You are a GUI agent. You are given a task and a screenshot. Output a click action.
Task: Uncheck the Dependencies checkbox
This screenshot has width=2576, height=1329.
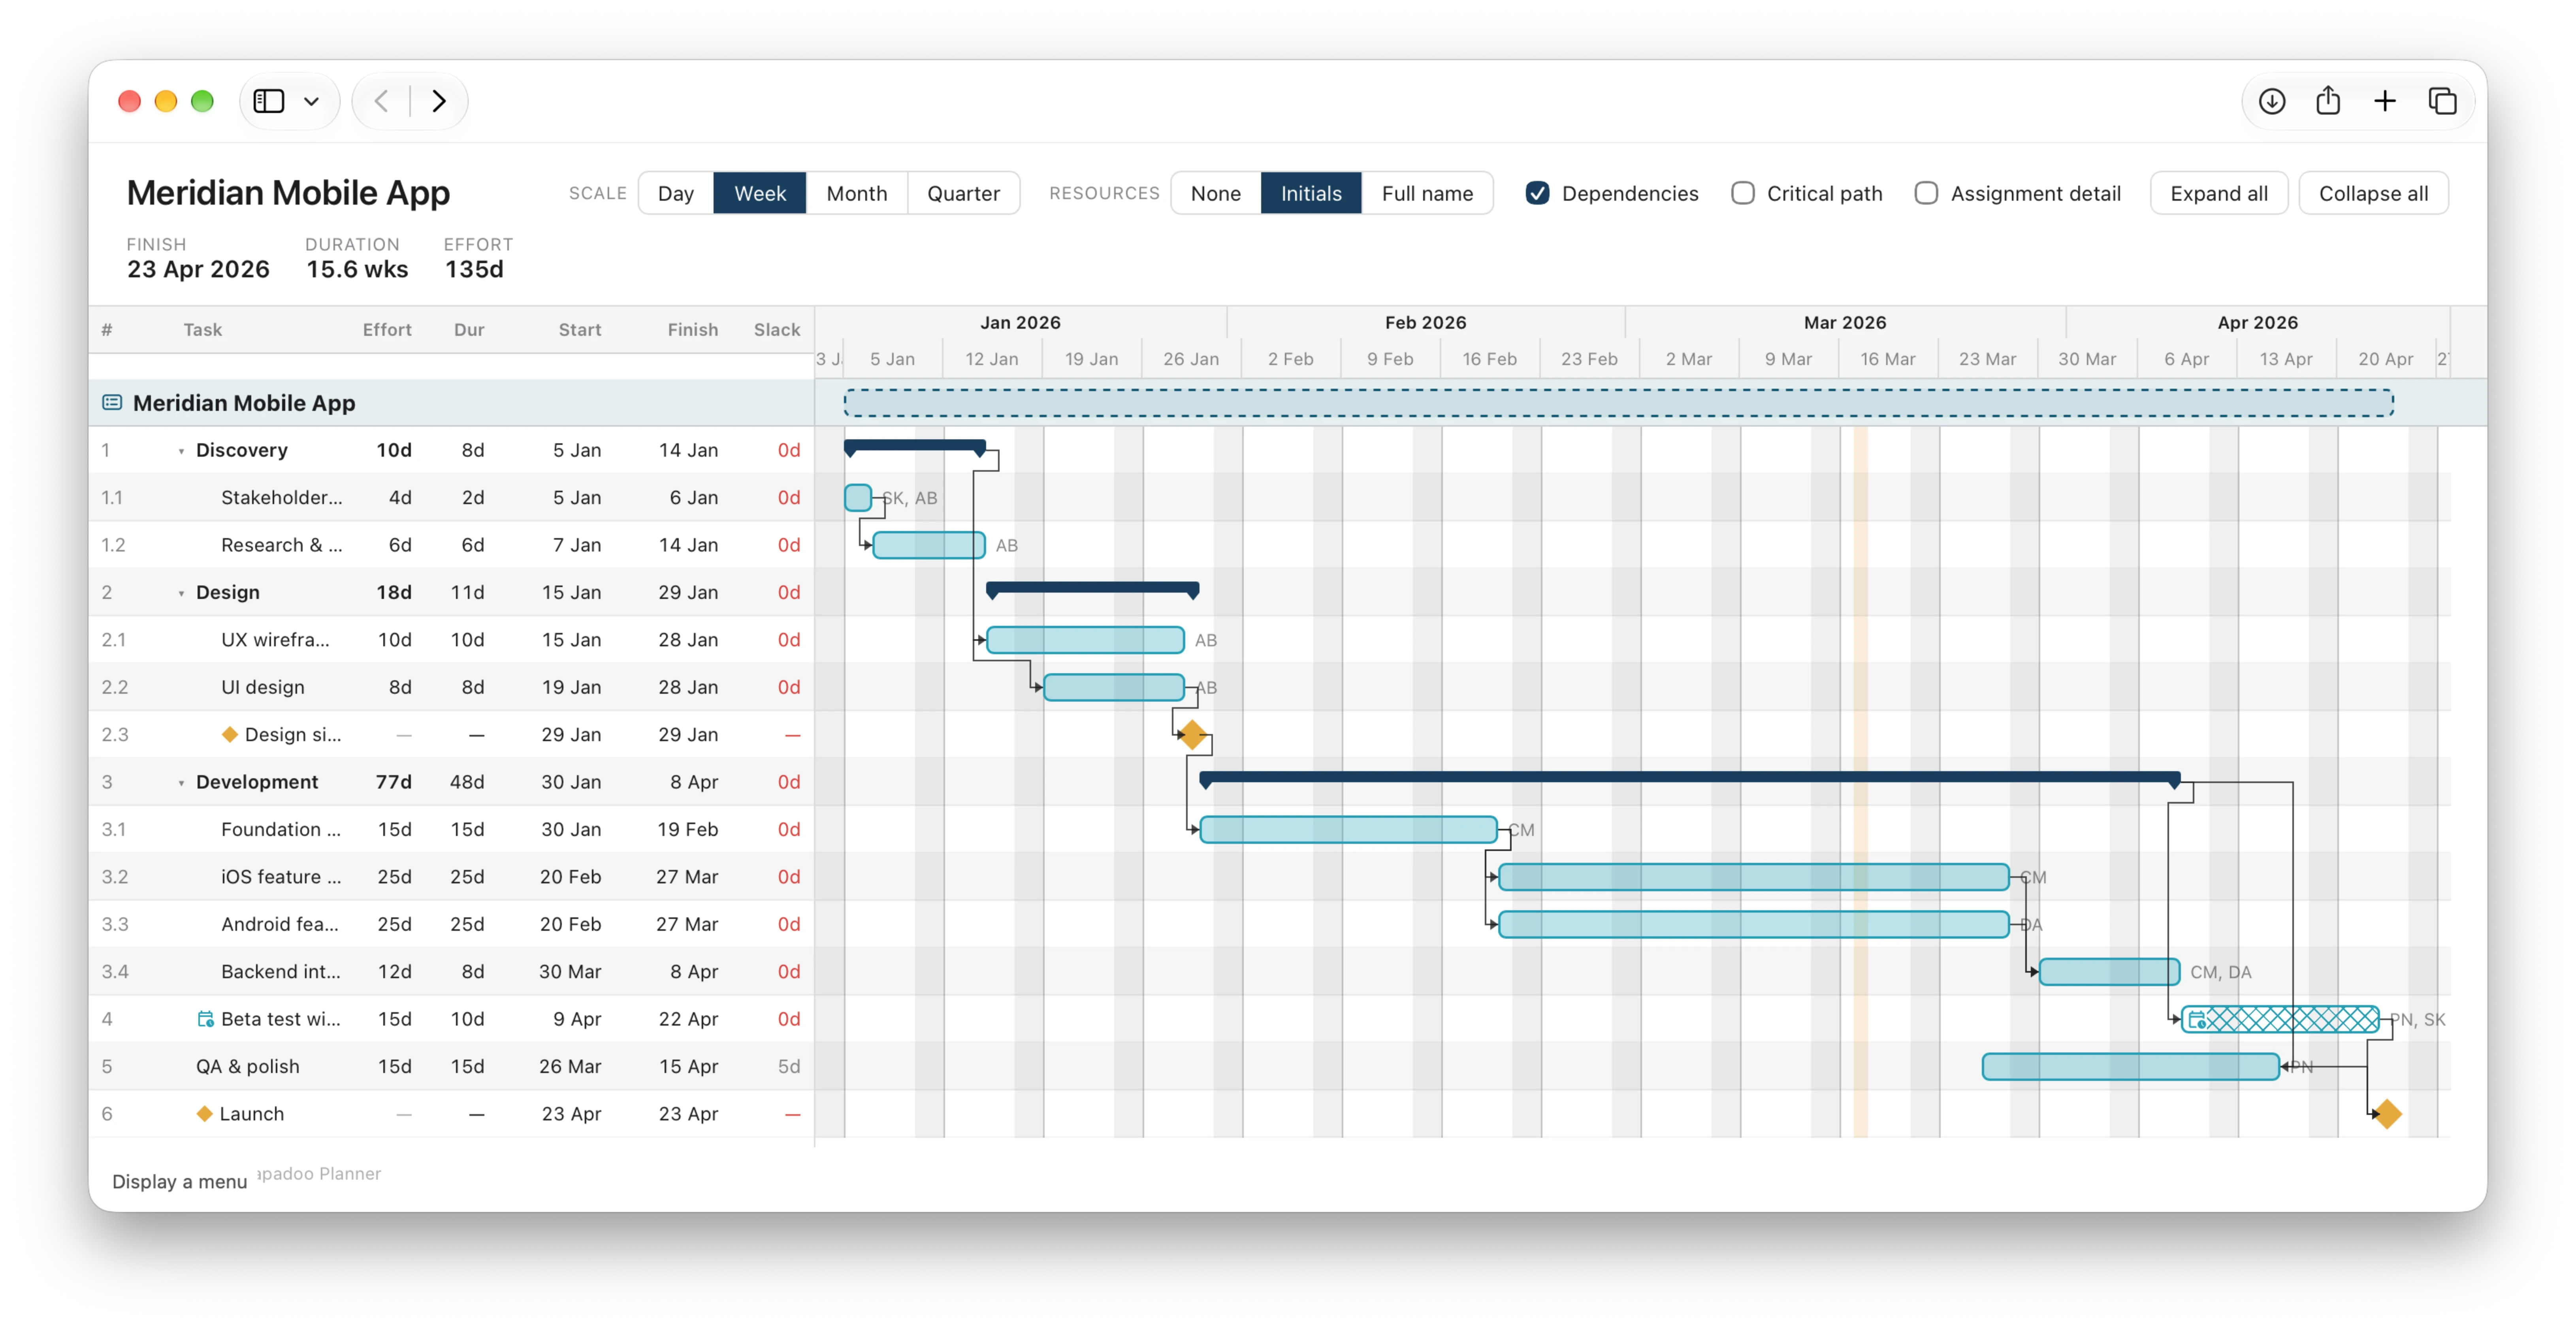point(1538,193)
